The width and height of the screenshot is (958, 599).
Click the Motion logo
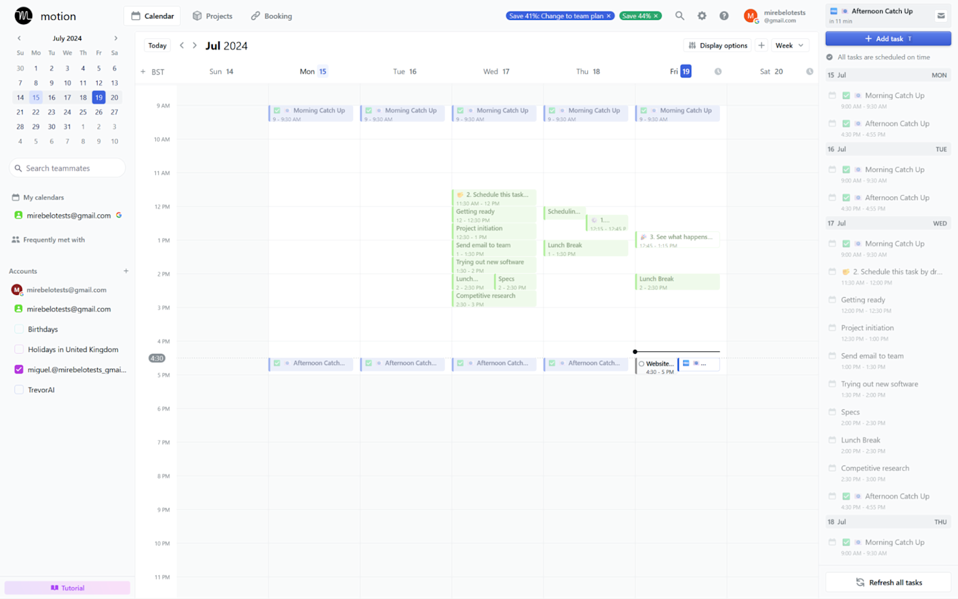pos(23,16)
